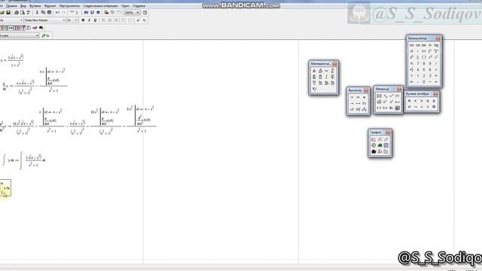Image resolution: width=482 pixels, height=271 pixels.
Task: Click the integral calculus icon in Математика palette
Action: tap(326, 77)
